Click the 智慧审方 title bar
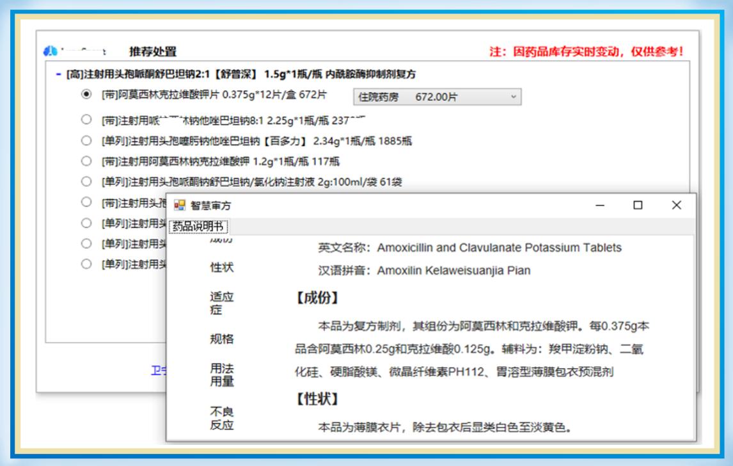The height and width of the screenshot is (466, 733). [x=384, y=205]
